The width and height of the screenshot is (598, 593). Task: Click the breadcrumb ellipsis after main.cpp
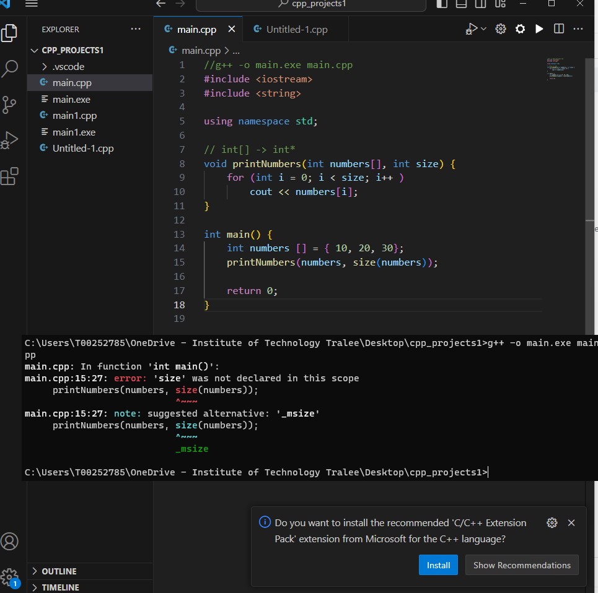(236, 51)
